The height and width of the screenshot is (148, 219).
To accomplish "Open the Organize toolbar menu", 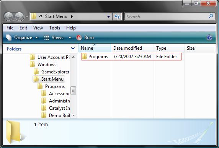I will coord(22,37).
